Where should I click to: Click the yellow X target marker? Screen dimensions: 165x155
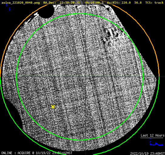tap(53, 107)
